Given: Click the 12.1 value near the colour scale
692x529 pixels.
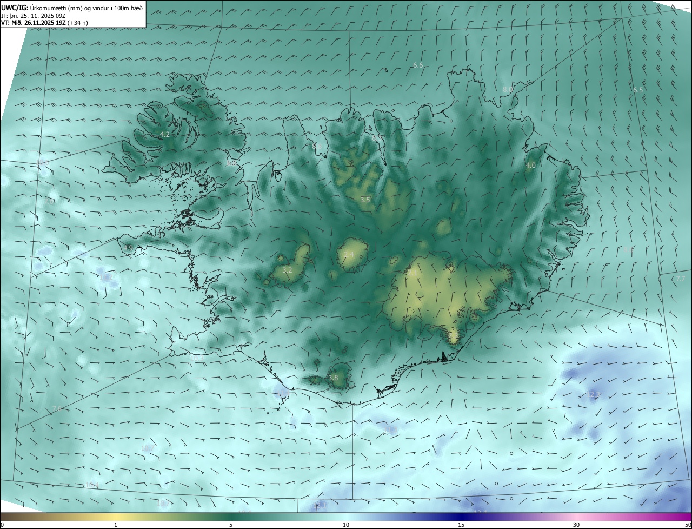Looking at the screenshot, I should coord(319,505).
